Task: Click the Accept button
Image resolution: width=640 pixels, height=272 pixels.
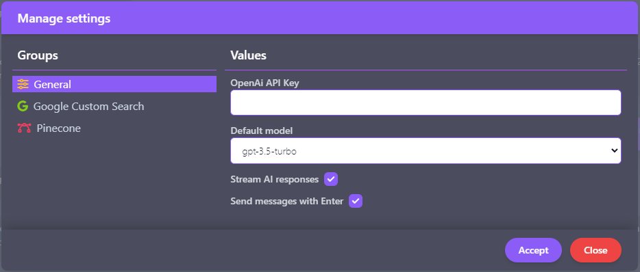Action: point(534,250)
